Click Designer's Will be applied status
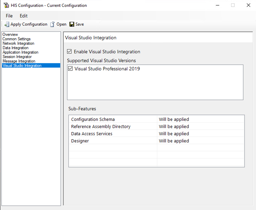The image size is (256, 210). click(174, 141)
